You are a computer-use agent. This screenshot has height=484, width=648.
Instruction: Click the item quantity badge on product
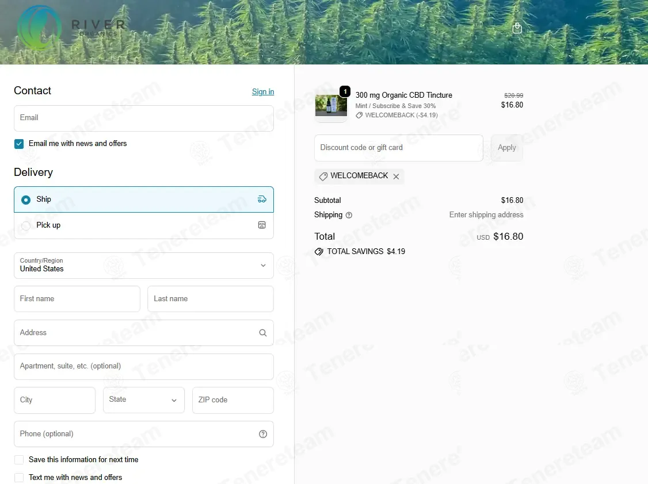(x=345, y=91)
